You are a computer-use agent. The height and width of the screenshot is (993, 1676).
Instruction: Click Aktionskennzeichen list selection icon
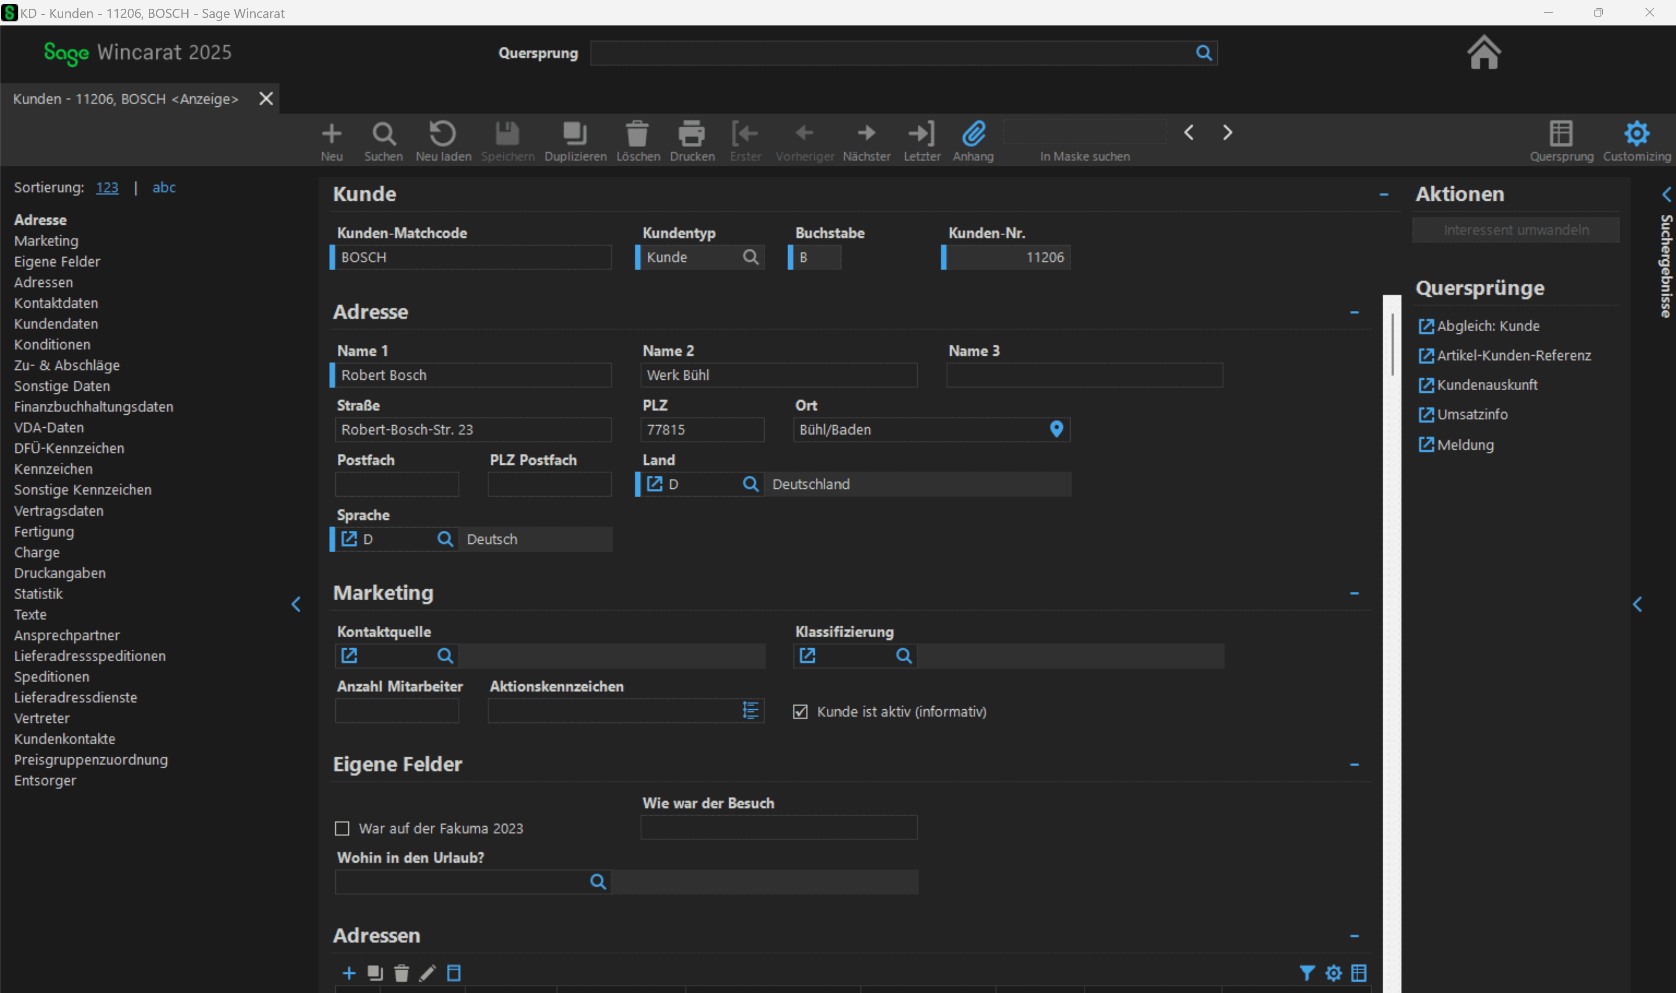tap(751, 711)
